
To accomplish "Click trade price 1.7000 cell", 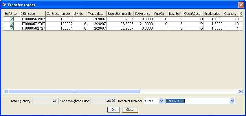I will pos(213,19).
